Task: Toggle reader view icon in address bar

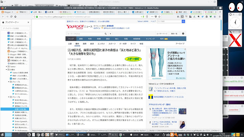Action: coord(147,17)
